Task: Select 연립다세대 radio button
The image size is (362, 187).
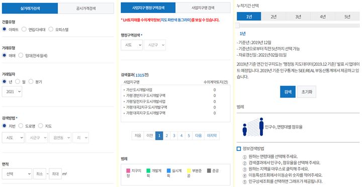Action: click(x=24, y=29)
